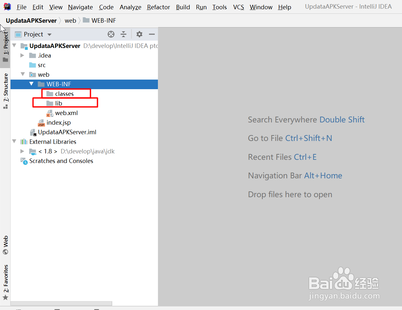Click the Scratches and Consoles icon
This screenshot has height=310, width=402.
point(24,161)
